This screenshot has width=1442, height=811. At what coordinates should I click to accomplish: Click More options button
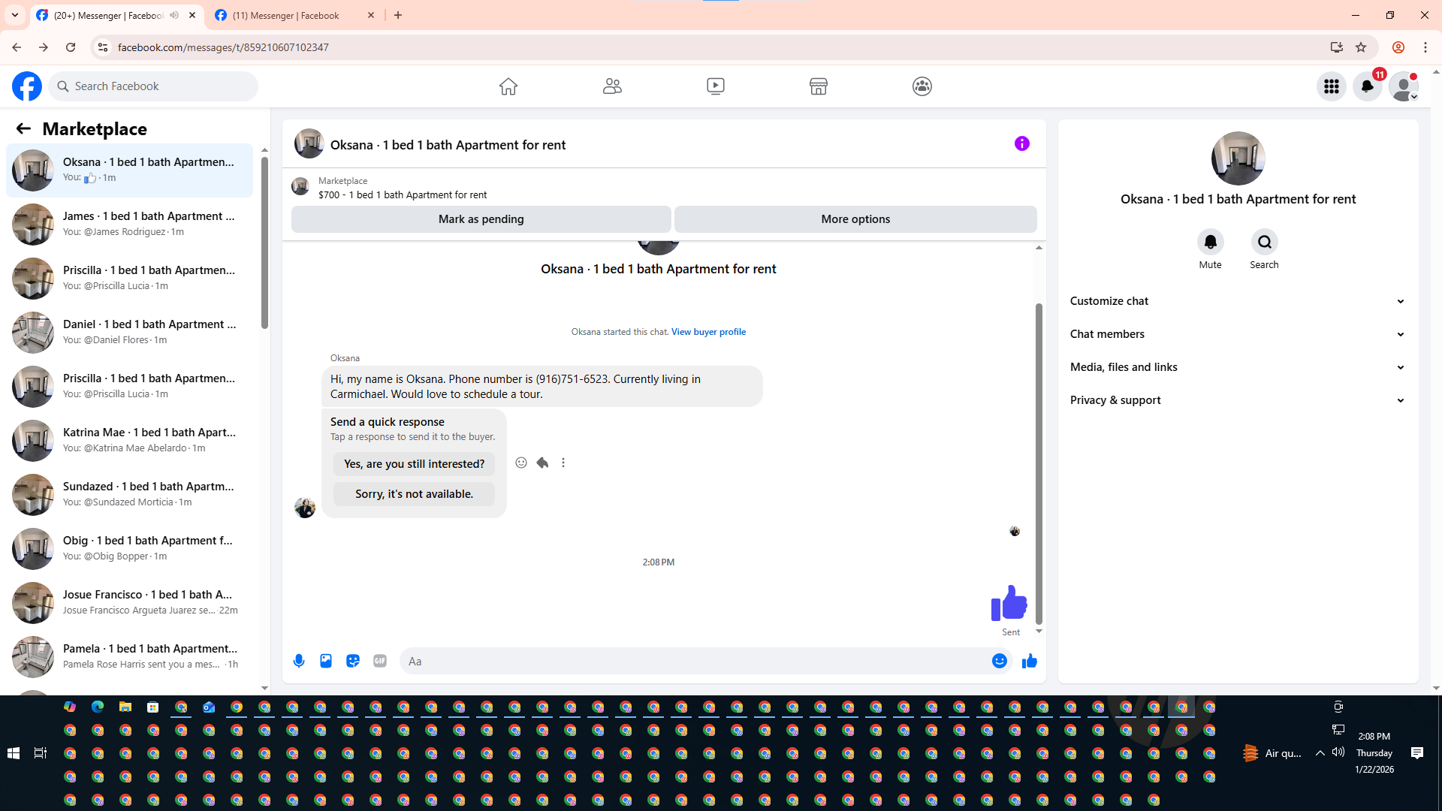point(855,219)
